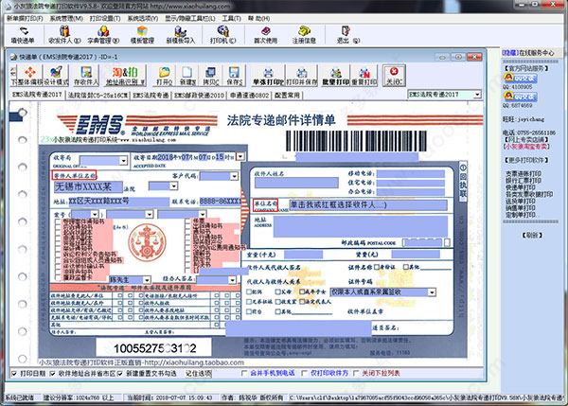The height and width of the screenshot is (406, 568).
Task: Click 关闭 red X toolbar button
Action: 394,76
